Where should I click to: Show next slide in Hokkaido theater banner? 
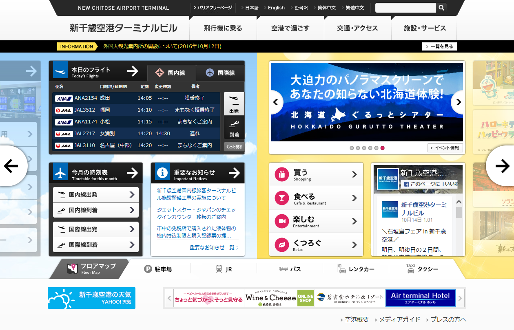tap(459, 102)
